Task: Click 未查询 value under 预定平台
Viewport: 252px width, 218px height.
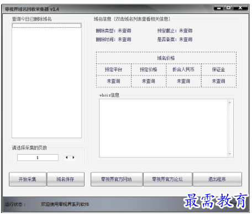Action: click(113, 81)
